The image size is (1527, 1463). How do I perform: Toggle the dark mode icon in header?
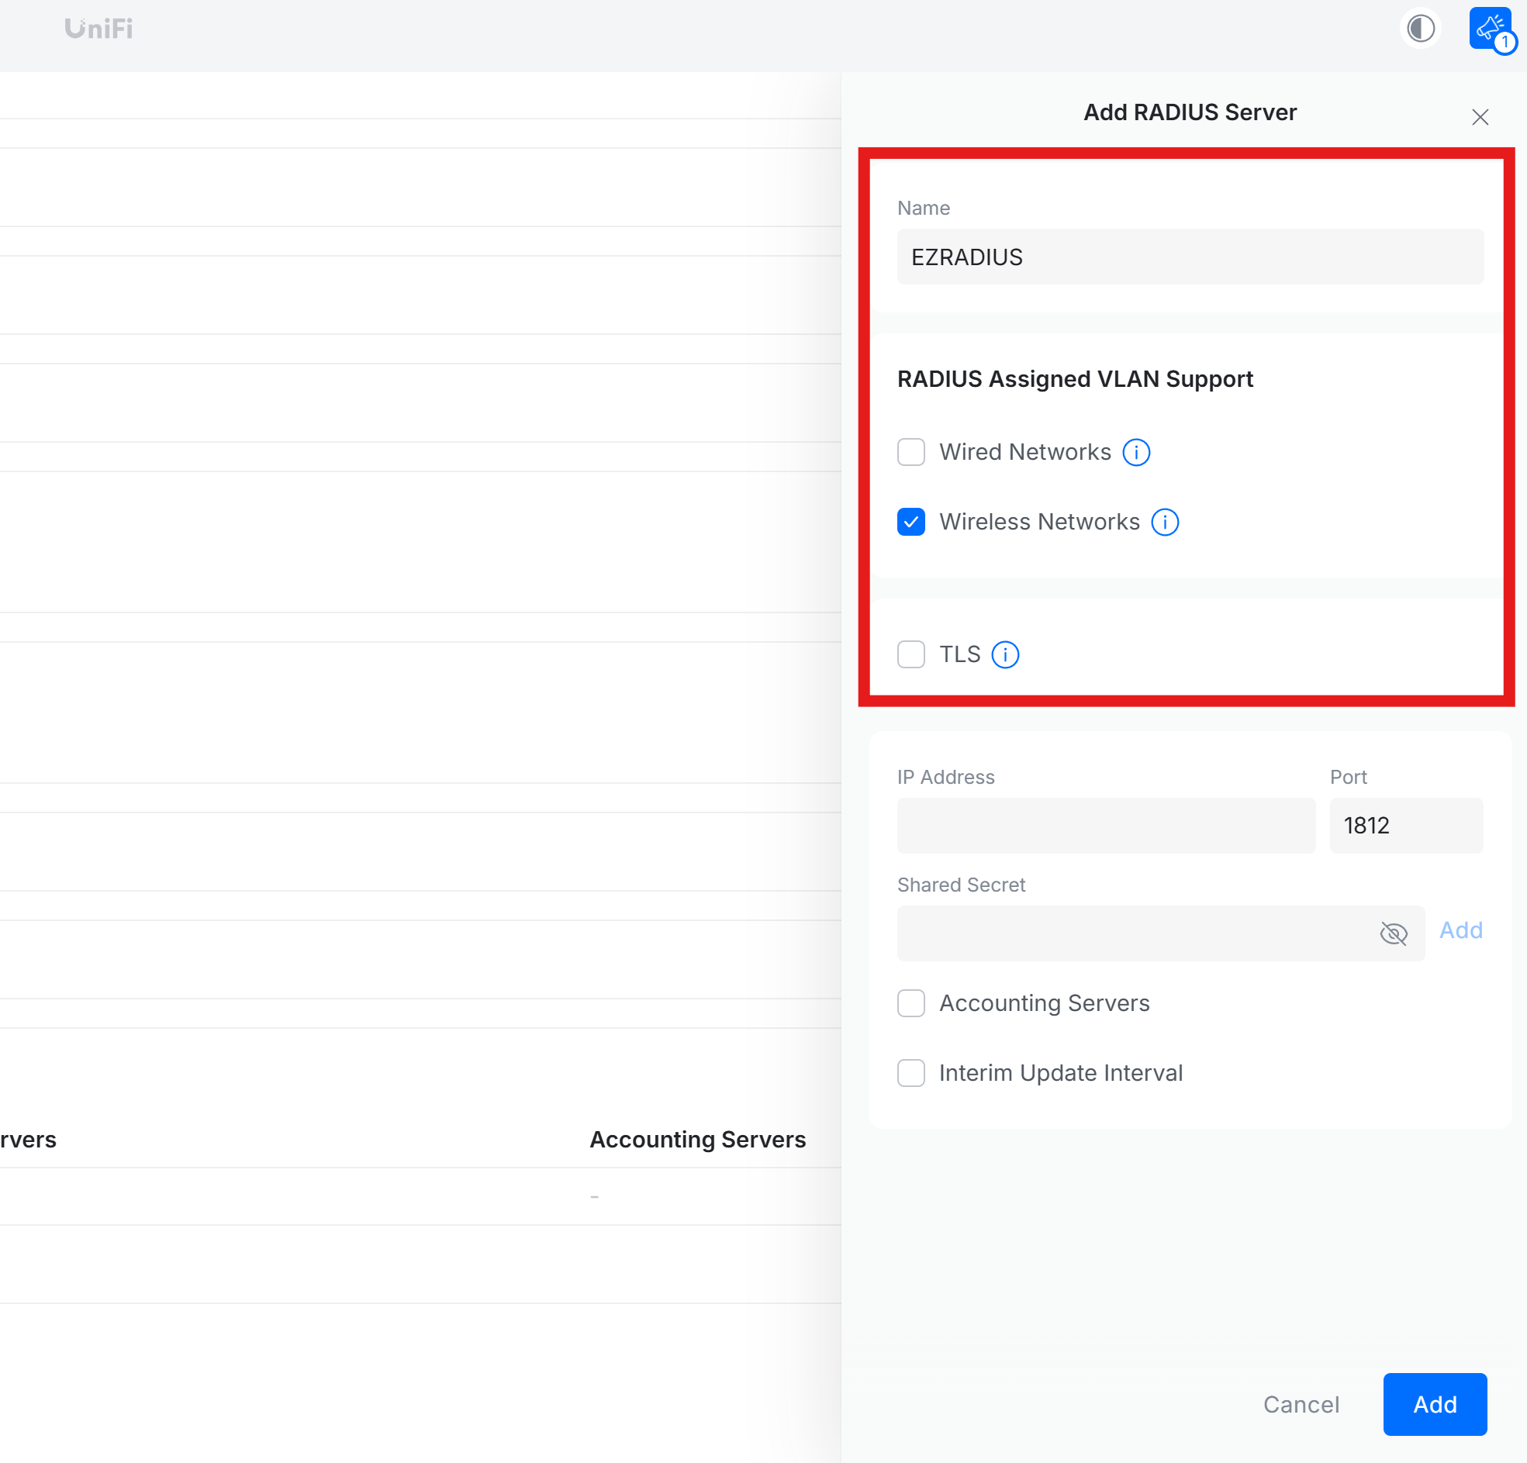1419,28
